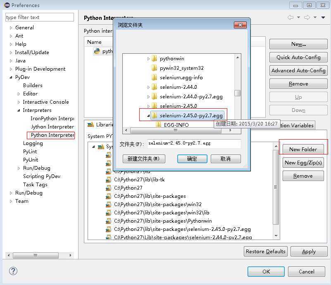Open Builders preferences page
The width and height of the screenshot is (331, 285).
[x=33, y=85]
